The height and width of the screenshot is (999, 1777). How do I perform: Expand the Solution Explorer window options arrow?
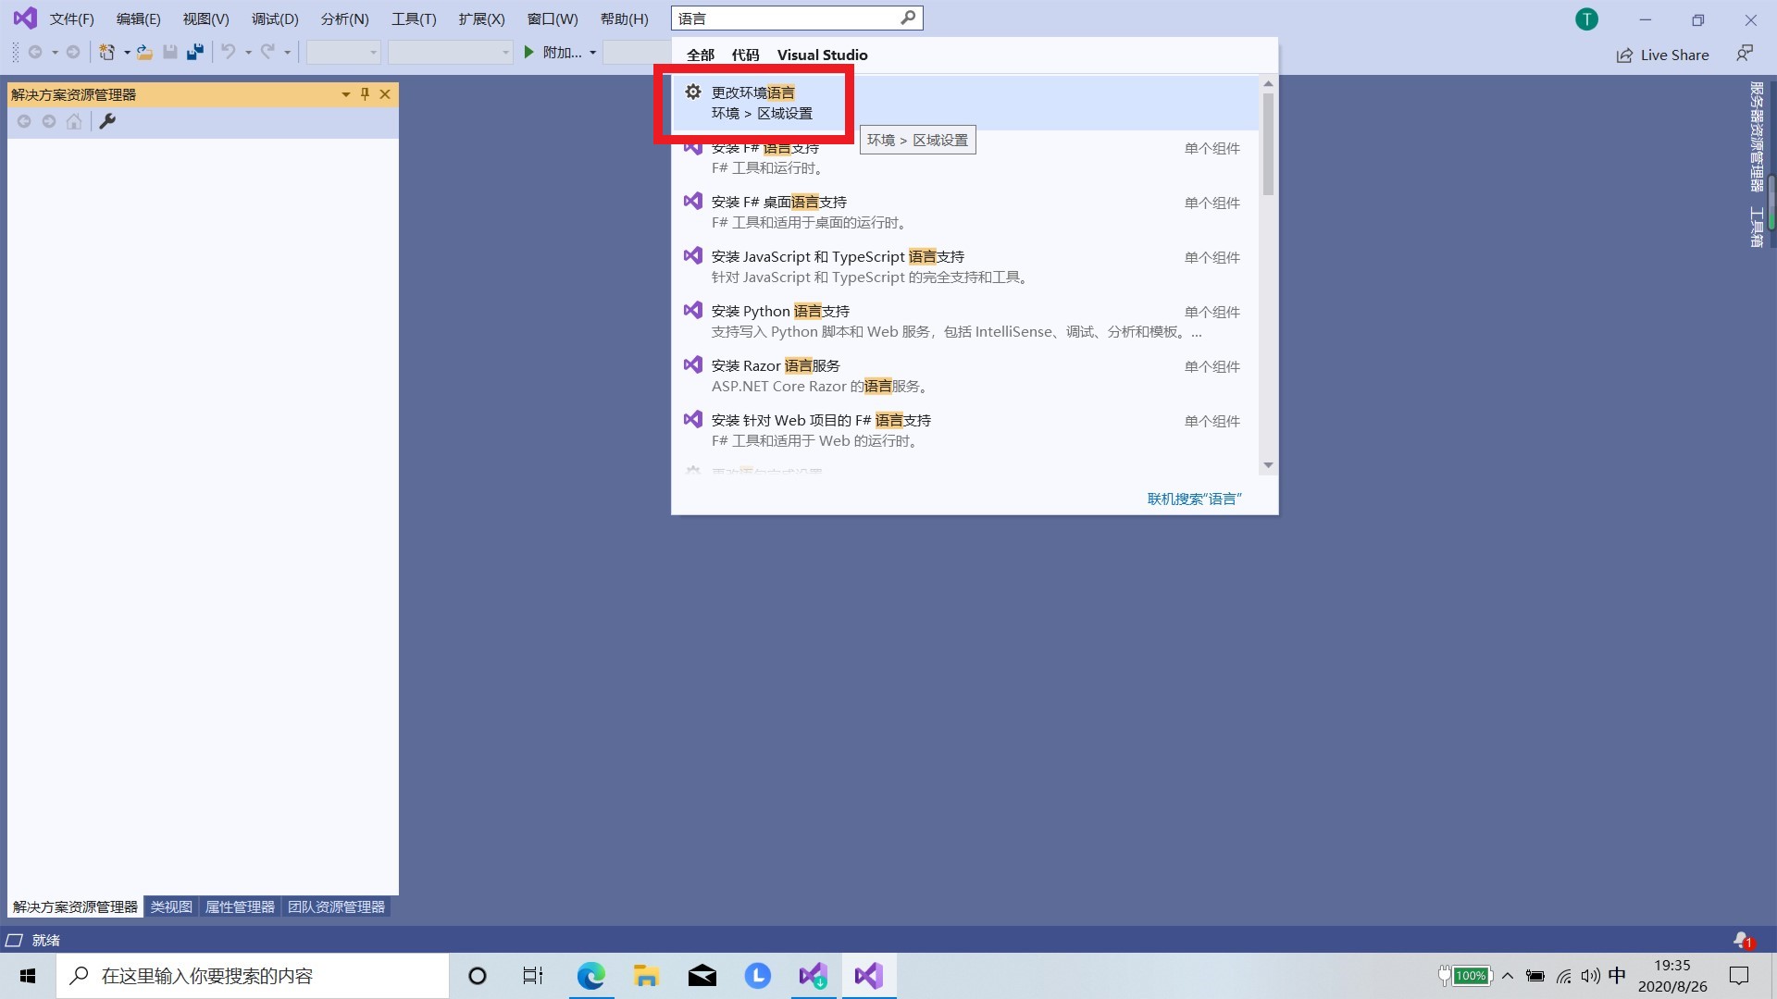(344, 93)
